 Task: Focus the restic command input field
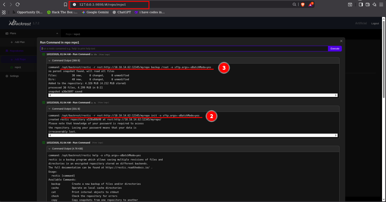184,49
